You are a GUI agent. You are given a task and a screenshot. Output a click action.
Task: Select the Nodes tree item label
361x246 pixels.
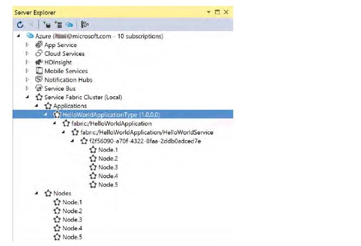pyautogui.click(x=62, y=193)
